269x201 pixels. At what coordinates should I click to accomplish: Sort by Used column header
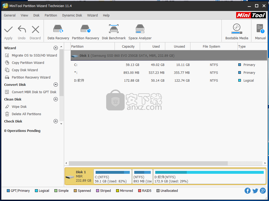point(153,47)
